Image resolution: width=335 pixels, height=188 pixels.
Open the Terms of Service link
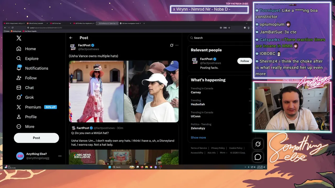point(199,148)
